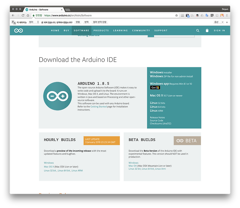
Task: Click Linux Arm under Beta Builds
Action: [x=160, y=169]
